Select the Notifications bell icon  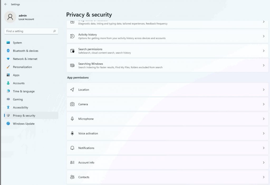pyautogui.click(x=72, y=148)
